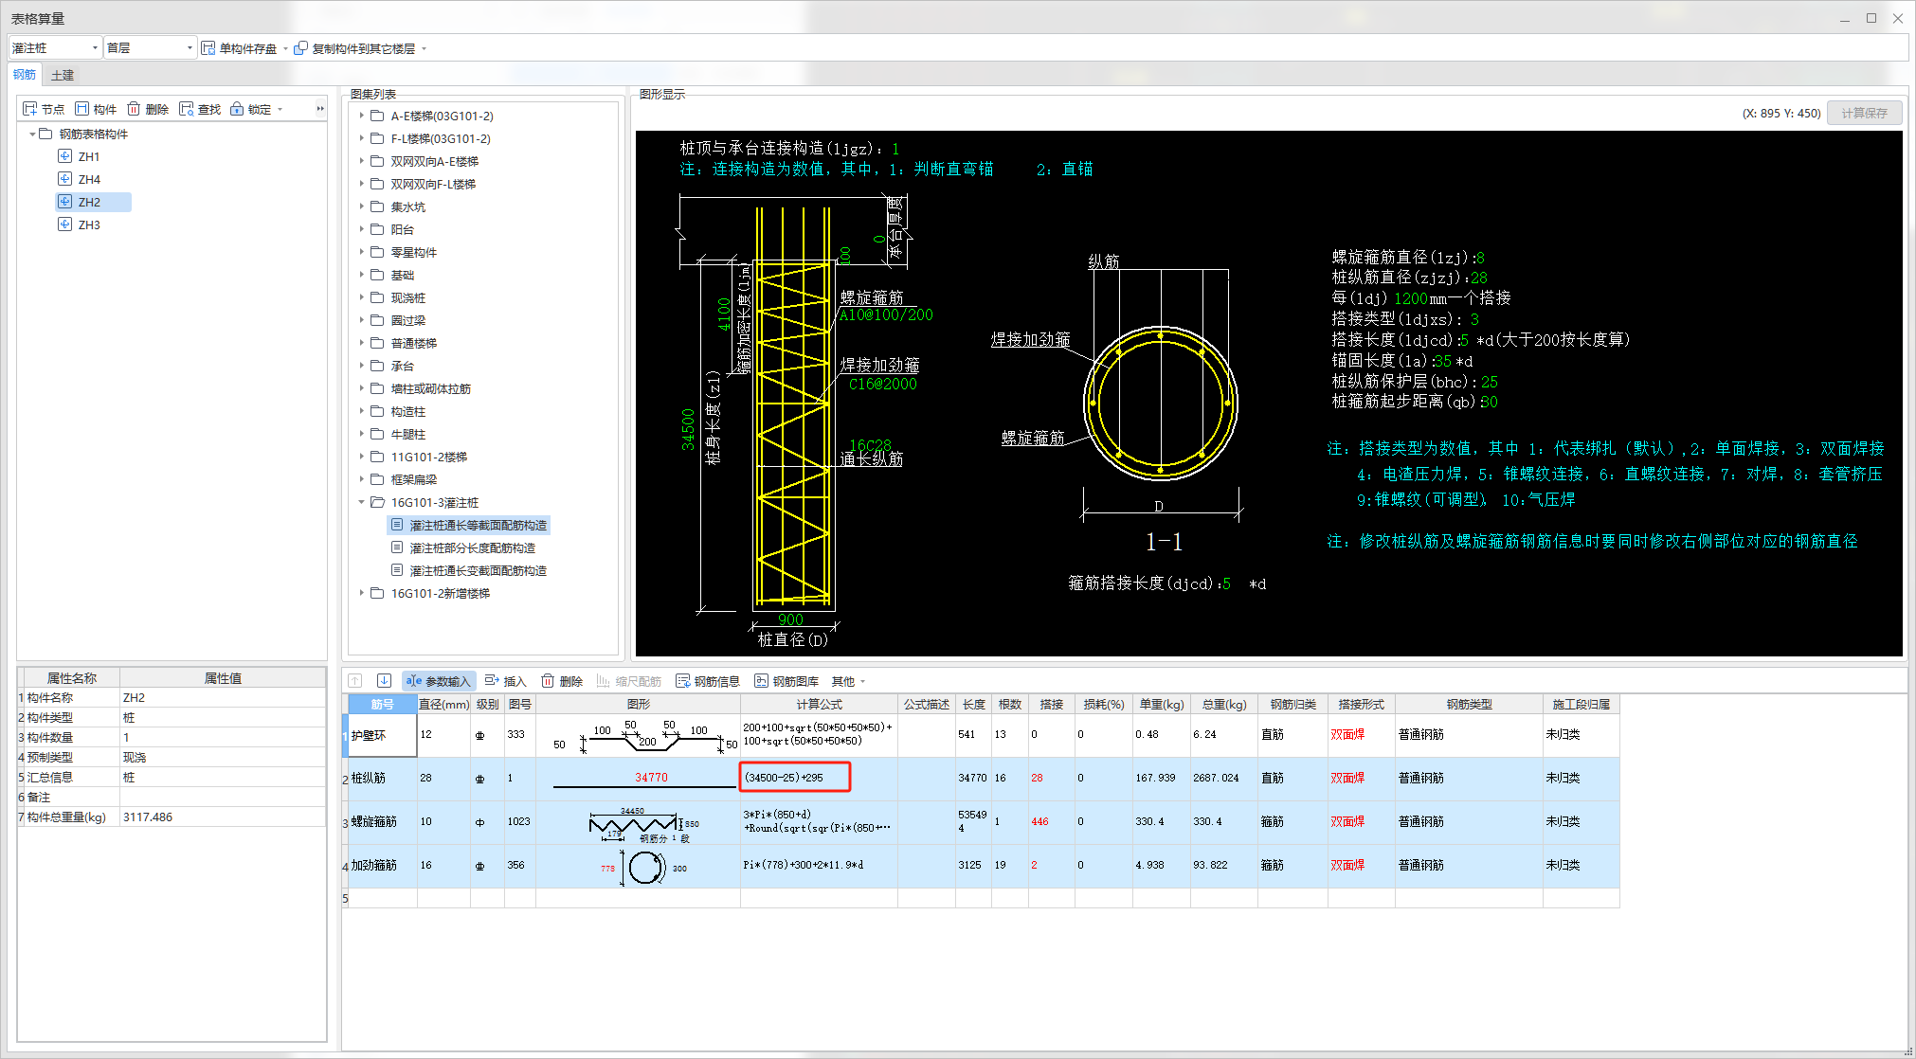Expand the A-E楼梯(03G101-2) folder
Screen dimensions: 1916x1059
click(x=361, y=116)
